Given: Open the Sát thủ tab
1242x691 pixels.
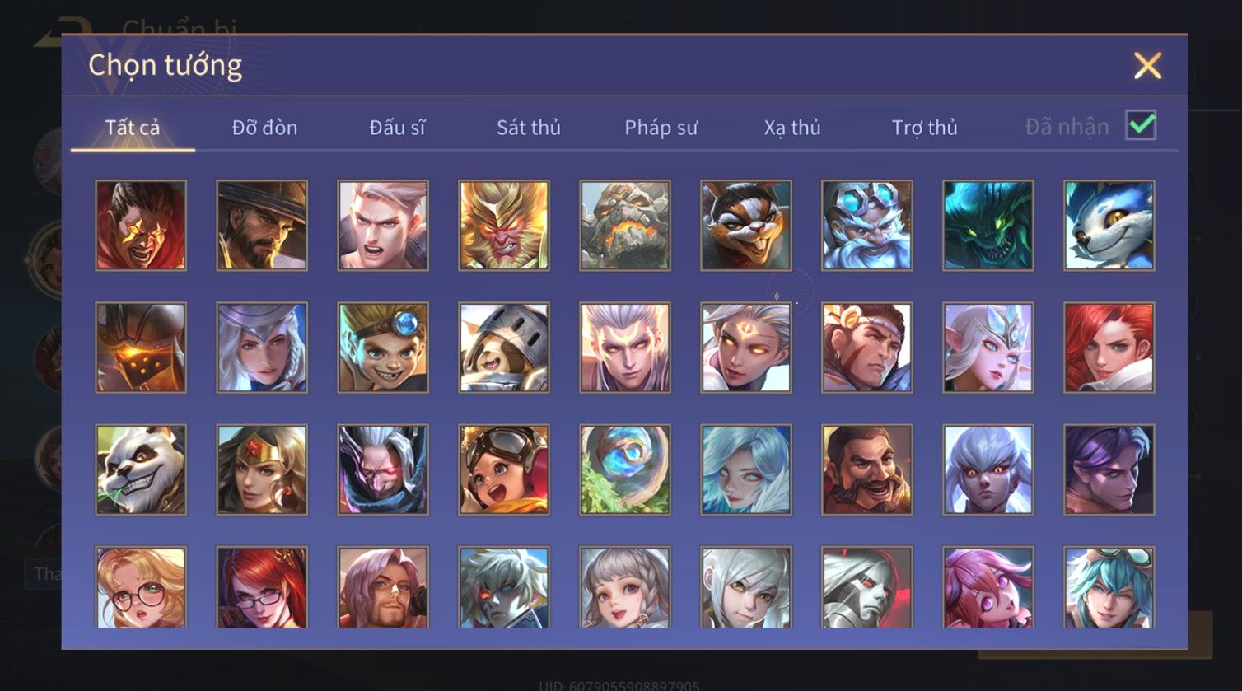Looking at the screenshot, I should click(529, 128).
